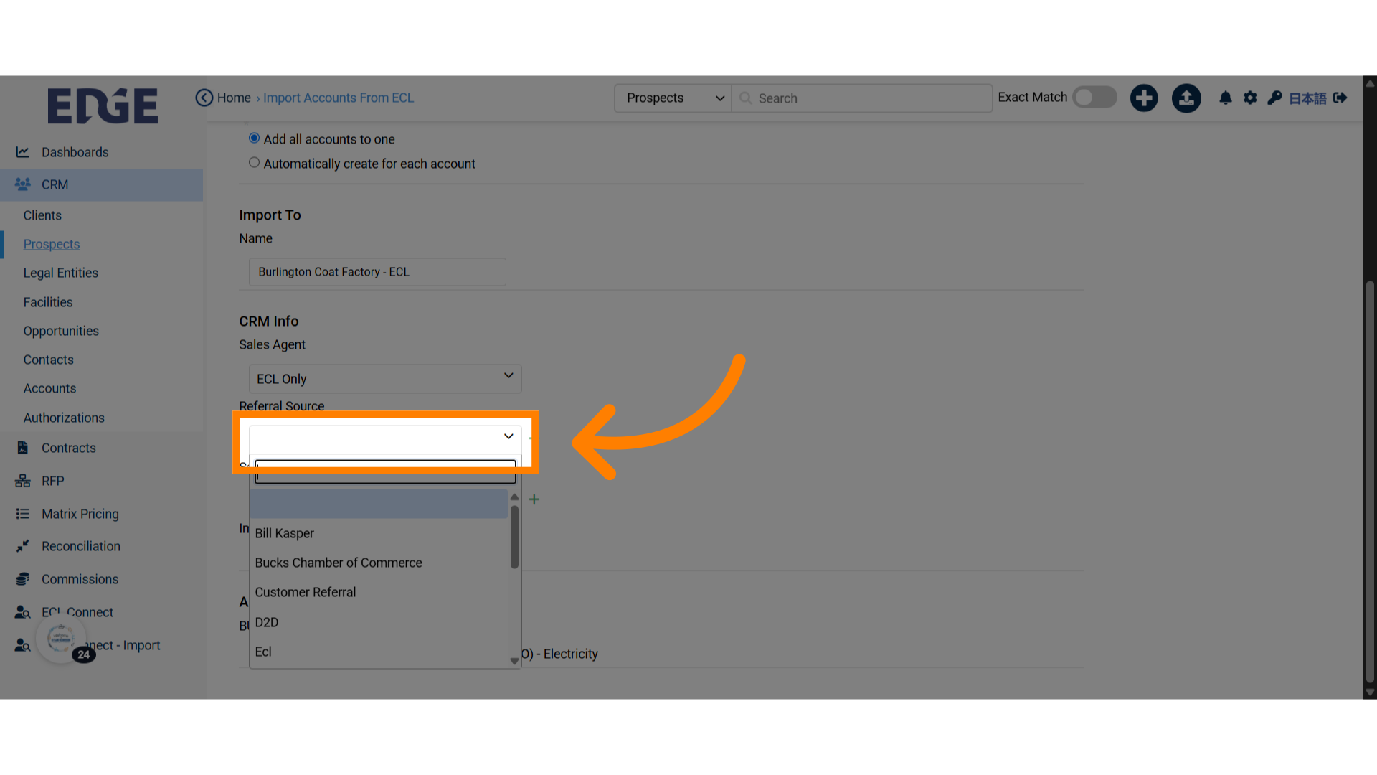Click the CRM people icon
This screenshot has height=775, width=1377.
coord(23,184)
